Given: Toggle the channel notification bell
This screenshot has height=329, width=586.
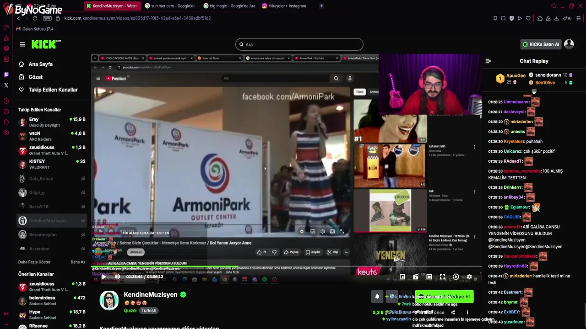Looking at the screenshot, I should [377, 297].
